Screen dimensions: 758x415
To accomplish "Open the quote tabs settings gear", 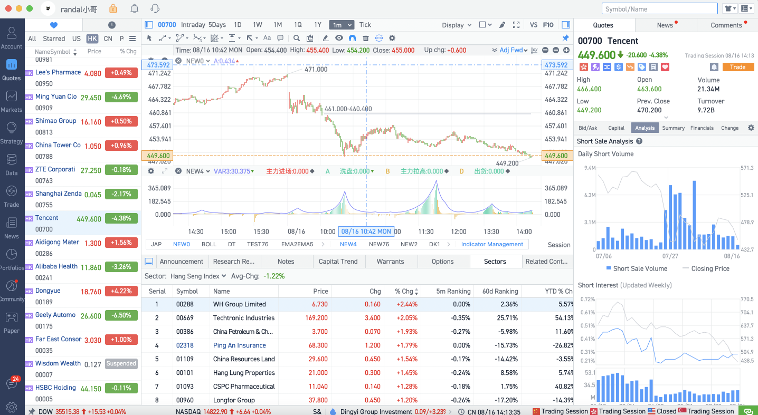I will (751, 128).
